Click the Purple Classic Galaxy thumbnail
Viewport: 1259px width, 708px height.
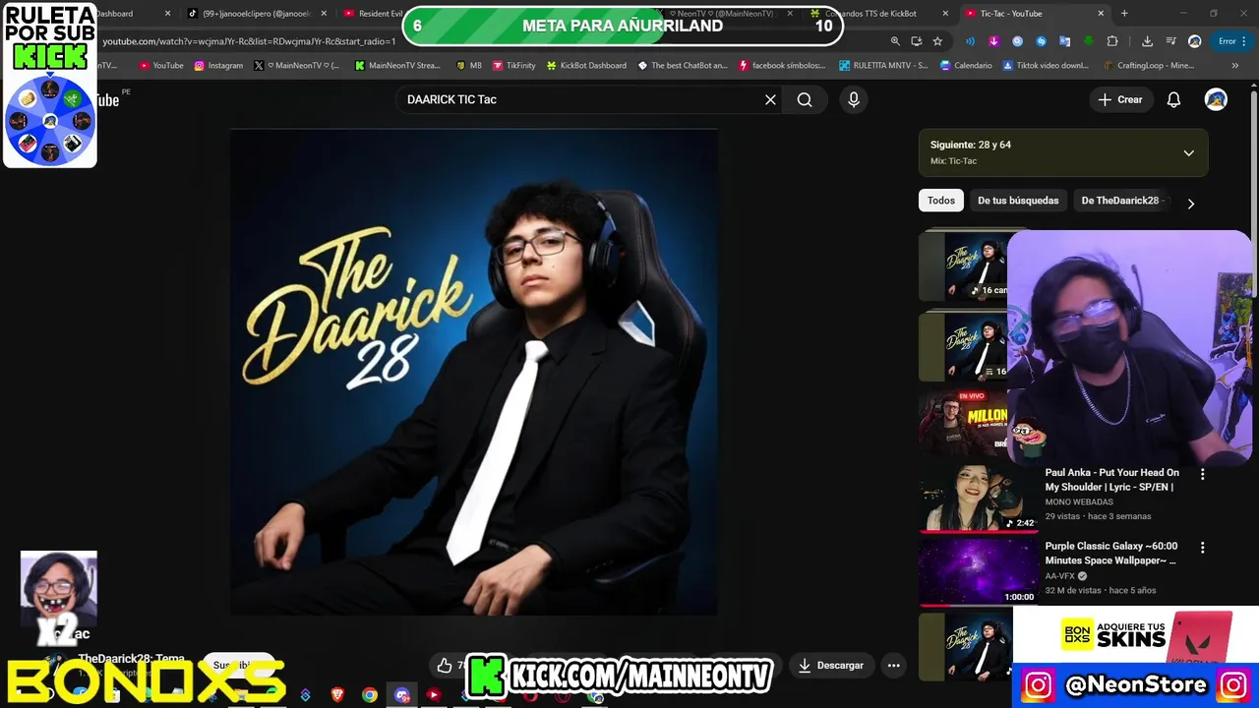pyautogui.click(x=979, y=572)
